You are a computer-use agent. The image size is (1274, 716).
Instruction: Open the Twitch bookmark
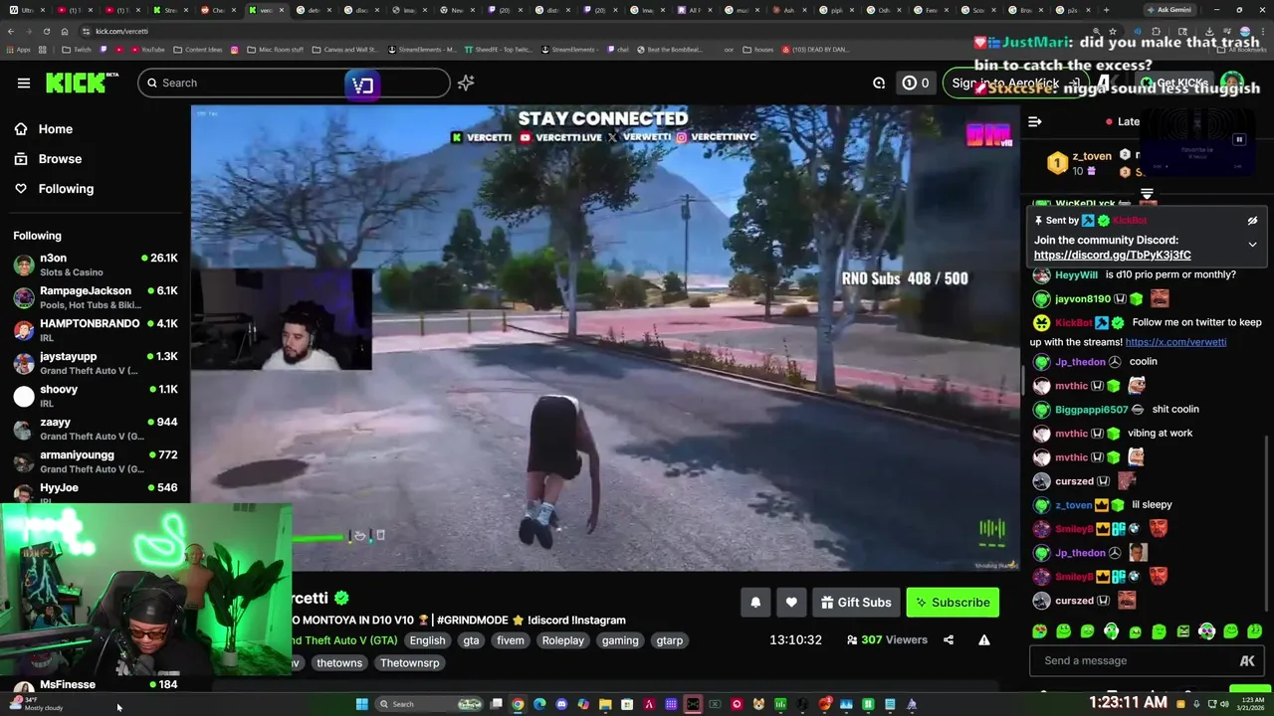[x=76, y=50]
